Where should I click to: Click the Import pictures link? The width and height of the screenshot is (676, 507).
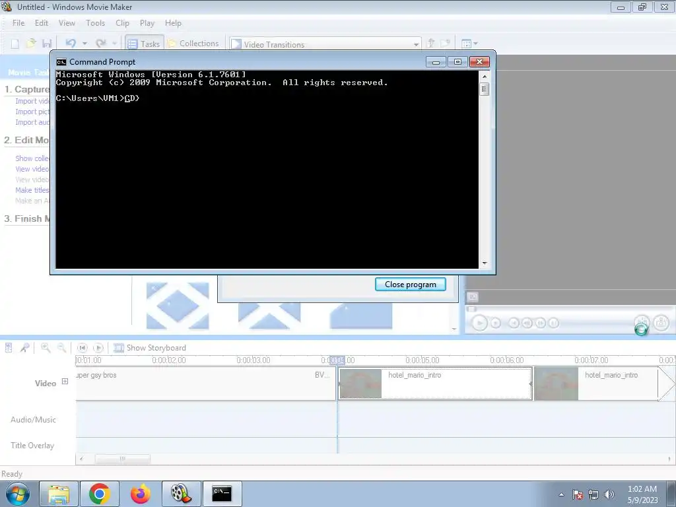click(32, 112)
